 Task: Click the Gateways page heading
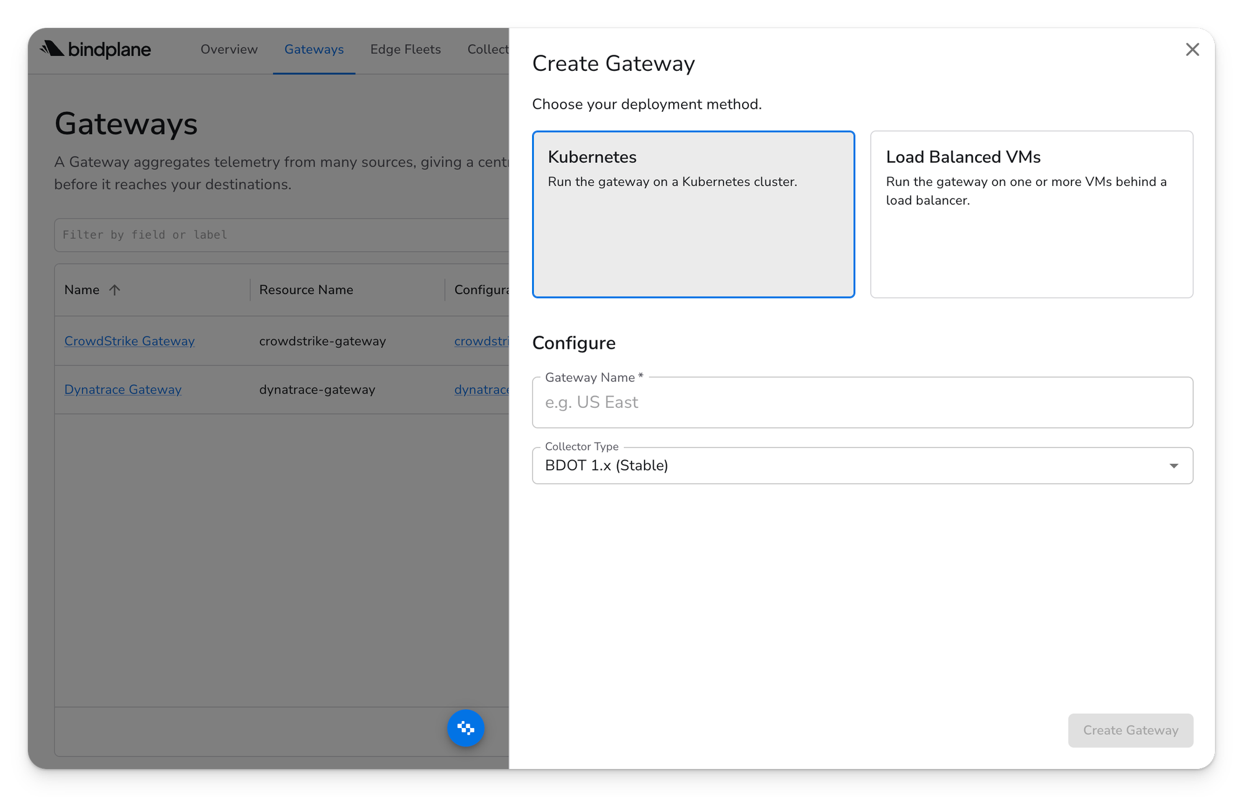coord(126,124)
